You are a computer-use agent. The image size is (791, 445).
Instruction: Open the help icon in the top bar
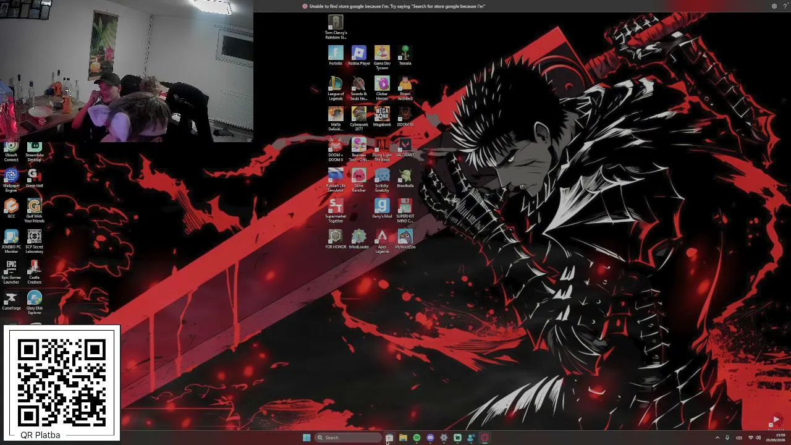point(785,6)
